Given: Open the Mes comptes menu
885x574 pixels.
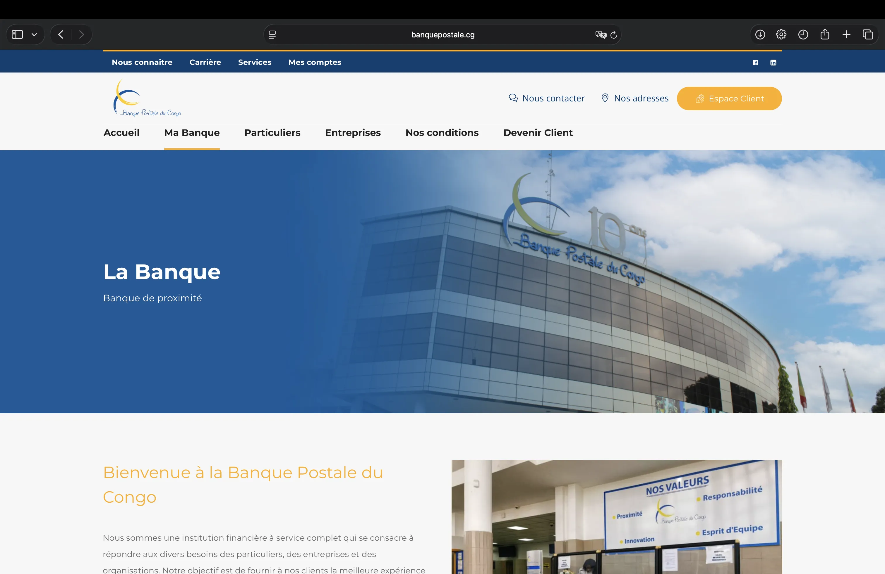Looking at the screenshot, I should 315,62.
